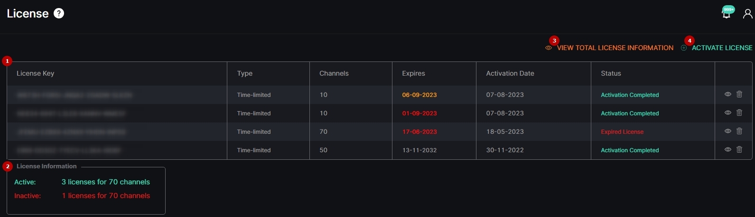Click the plus icon next to Activate License
Image resolution: width=755 pixels, height=217 pixels.
click(684, 48)
